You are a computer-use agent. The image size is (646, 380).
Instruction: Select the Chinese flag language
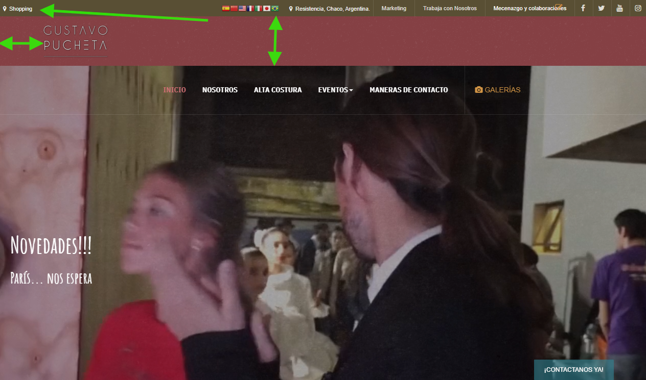click(x=234, y=8)
